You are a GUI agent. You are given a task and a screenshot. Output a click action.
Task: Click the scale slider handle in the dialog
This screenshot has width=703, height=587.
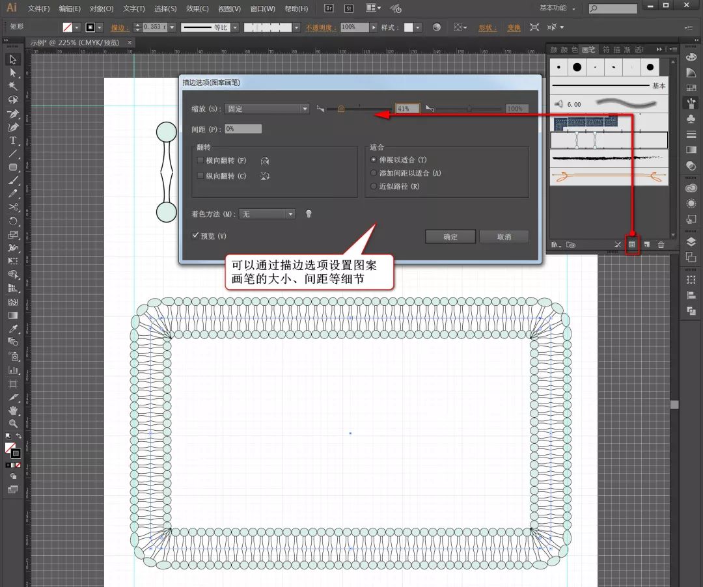point(340,109)
